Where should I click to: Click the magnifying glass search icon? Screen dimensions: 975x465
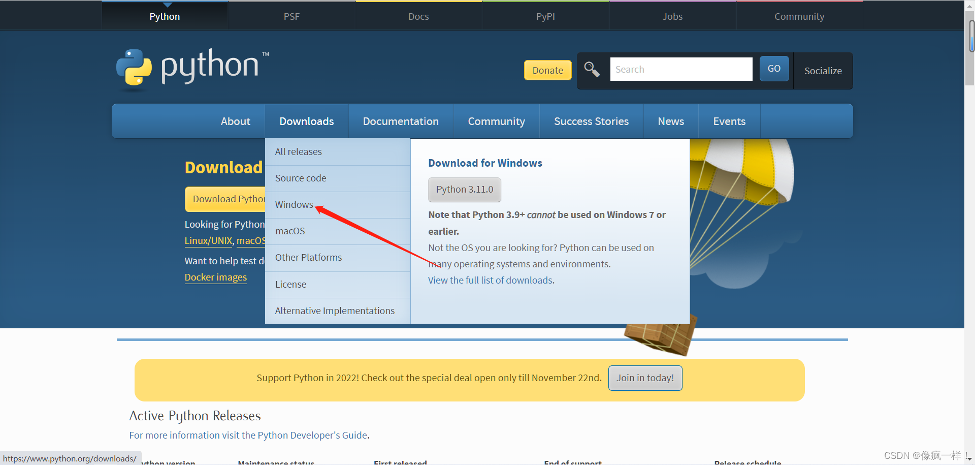(592, 69)
